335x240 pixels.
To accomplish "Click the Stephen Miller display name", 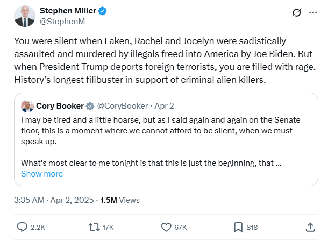I will (69, 11).
